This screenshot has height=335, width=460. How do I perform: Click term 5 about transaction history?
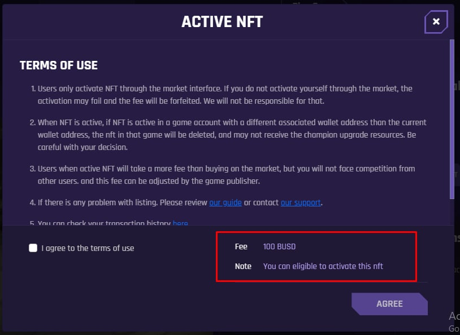[109, 223]
